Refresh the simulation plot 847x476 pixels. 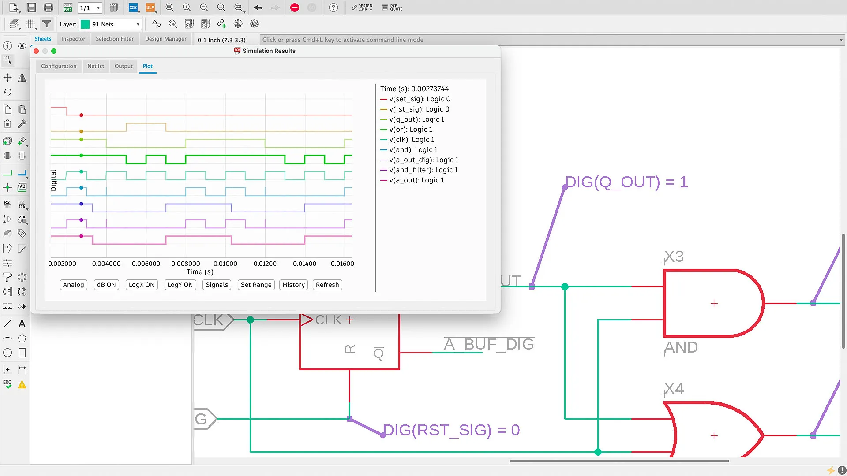point(327,285)
